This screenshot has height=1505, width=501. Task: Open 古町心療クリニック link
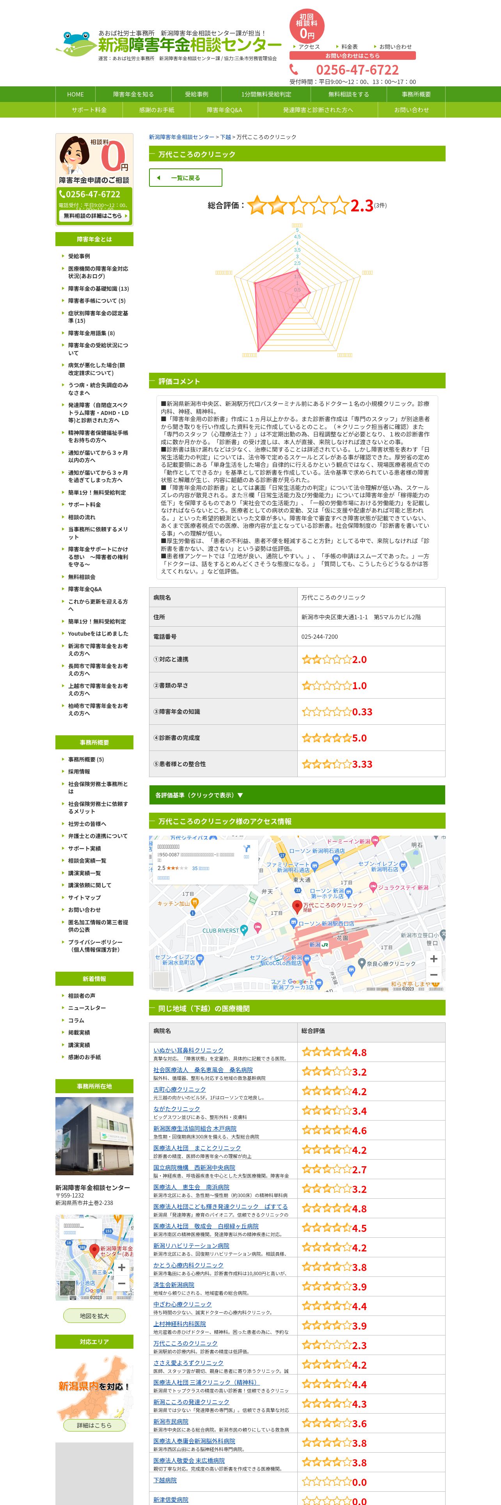pos(179,1090)
